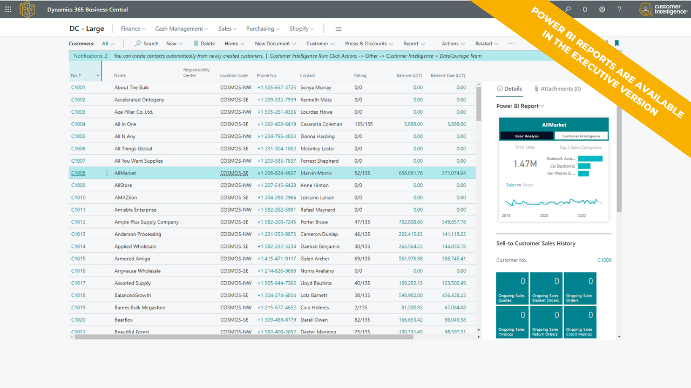Viewport: 691px width, 388px height.
Task: Click the more options ellipsis in the action bar
Action: 511,43
